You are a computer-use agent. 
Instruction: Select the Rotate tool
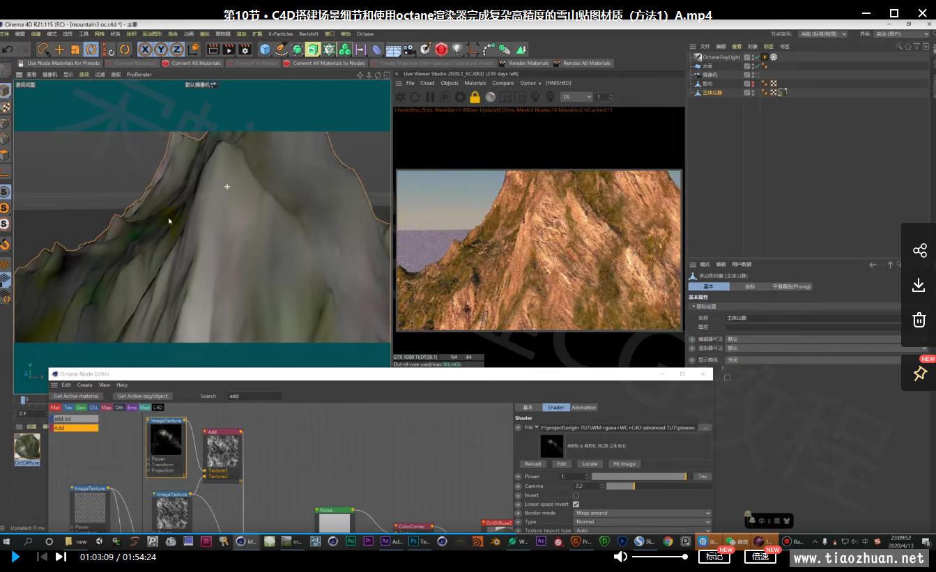[x=91, y=49]
